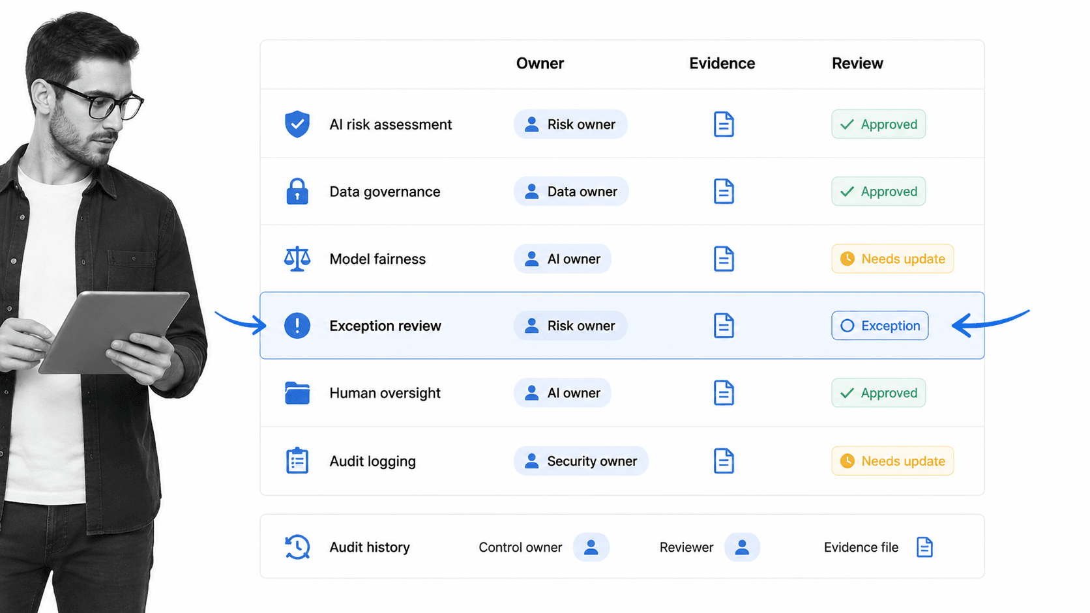The height and width of the screenshot is (613, 1090).
Task: Click Needs update badge for Audit logging
Action: pyautogui.click(x=892, y=461)
